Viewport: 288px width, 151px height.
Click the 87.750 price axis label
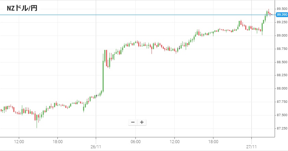(x=282, y=102)
